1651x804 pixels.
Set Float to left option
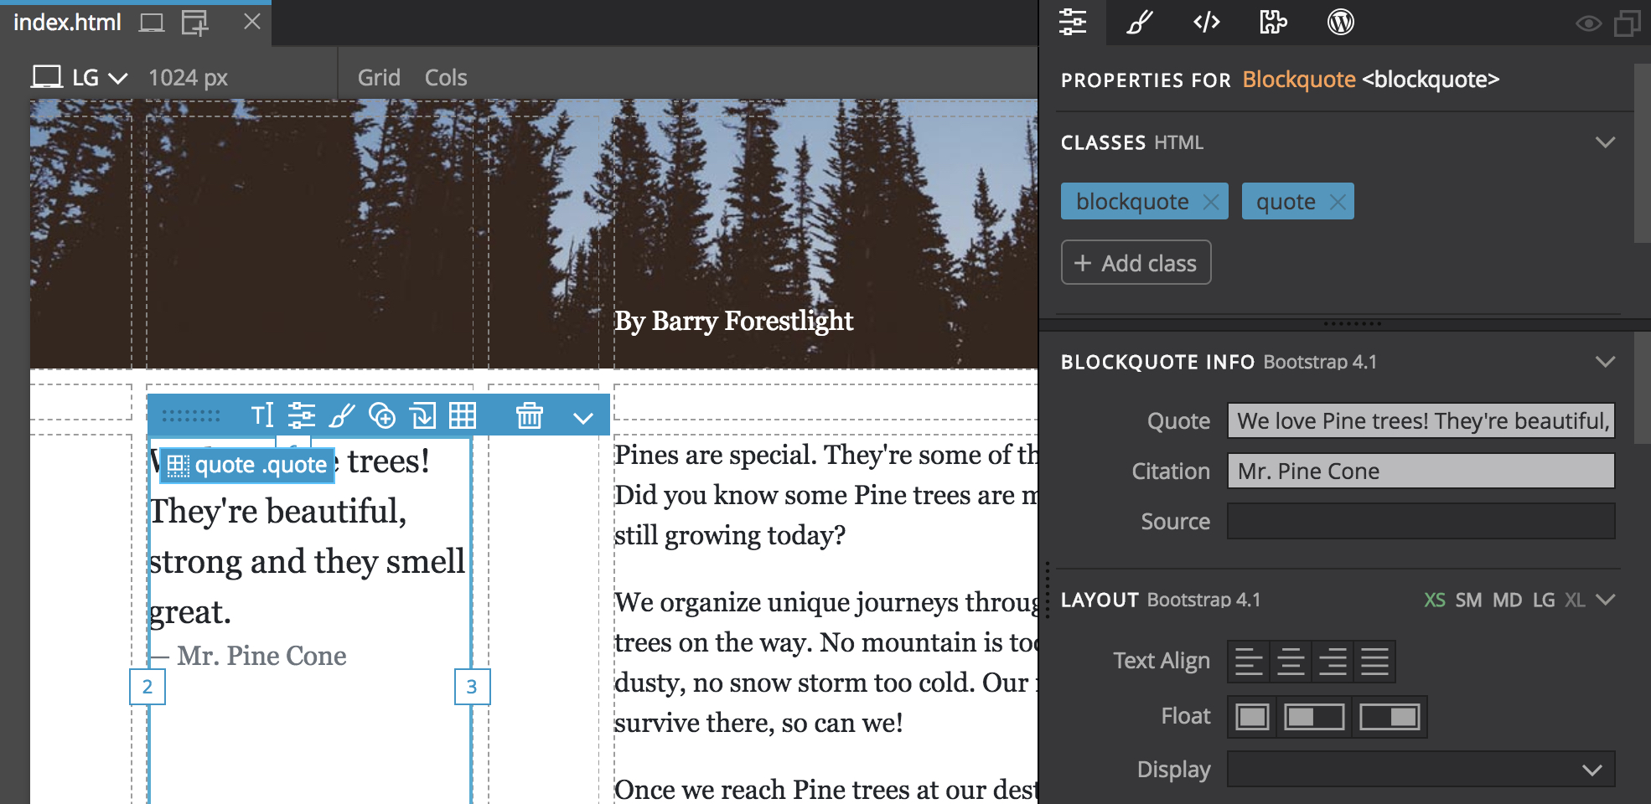pyautogui.click(x=1313, y=717)
